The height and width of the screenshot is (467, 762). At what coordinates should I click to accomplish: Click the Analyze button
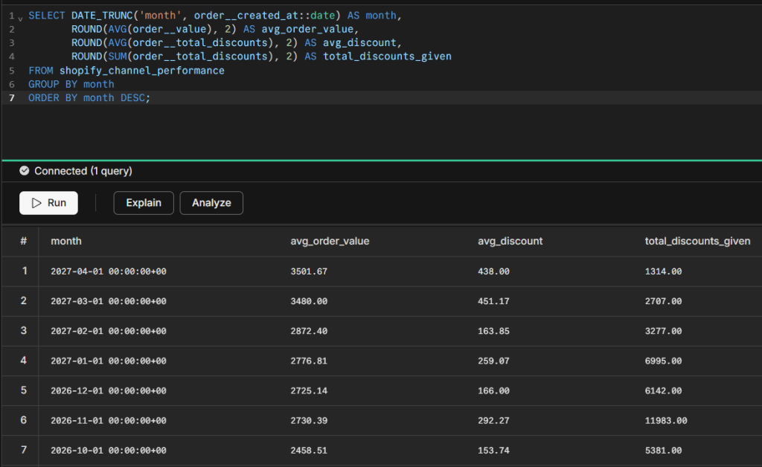coord(211,203)
